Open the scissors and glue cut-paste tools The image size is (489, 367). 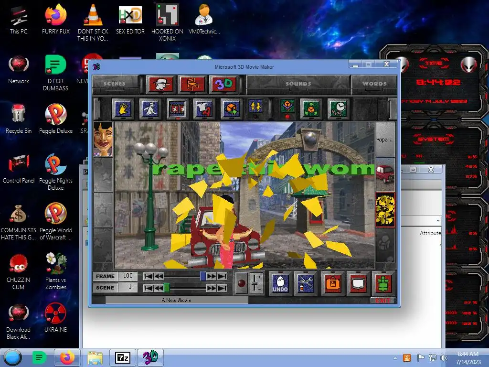click(x=306, y=283)
